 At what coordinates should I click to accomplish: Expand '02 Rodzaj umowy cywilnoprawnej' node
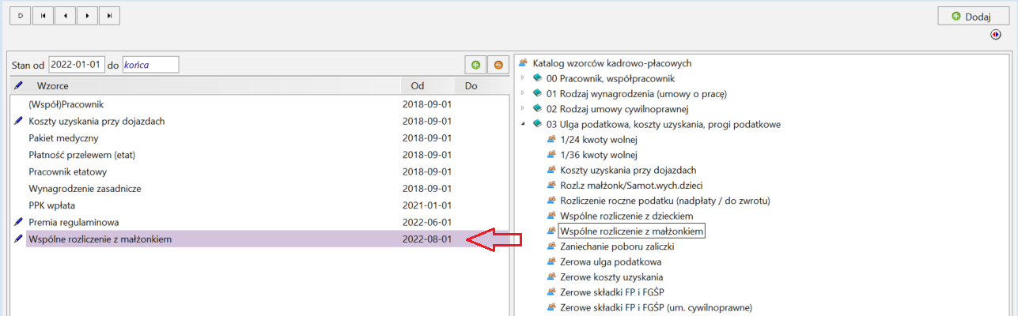click(x=524, y=108)
